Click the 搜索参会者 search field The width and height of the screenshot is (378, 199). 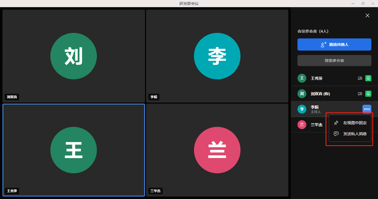click(334, 61)
